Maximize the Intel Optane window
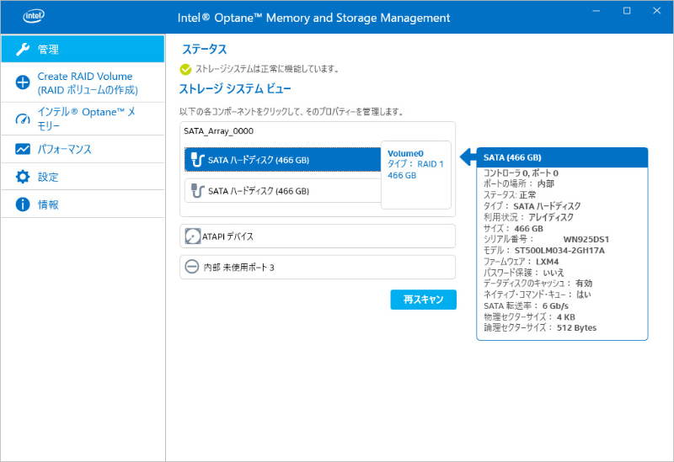This screenshot has height=462, width=674. 627,11
